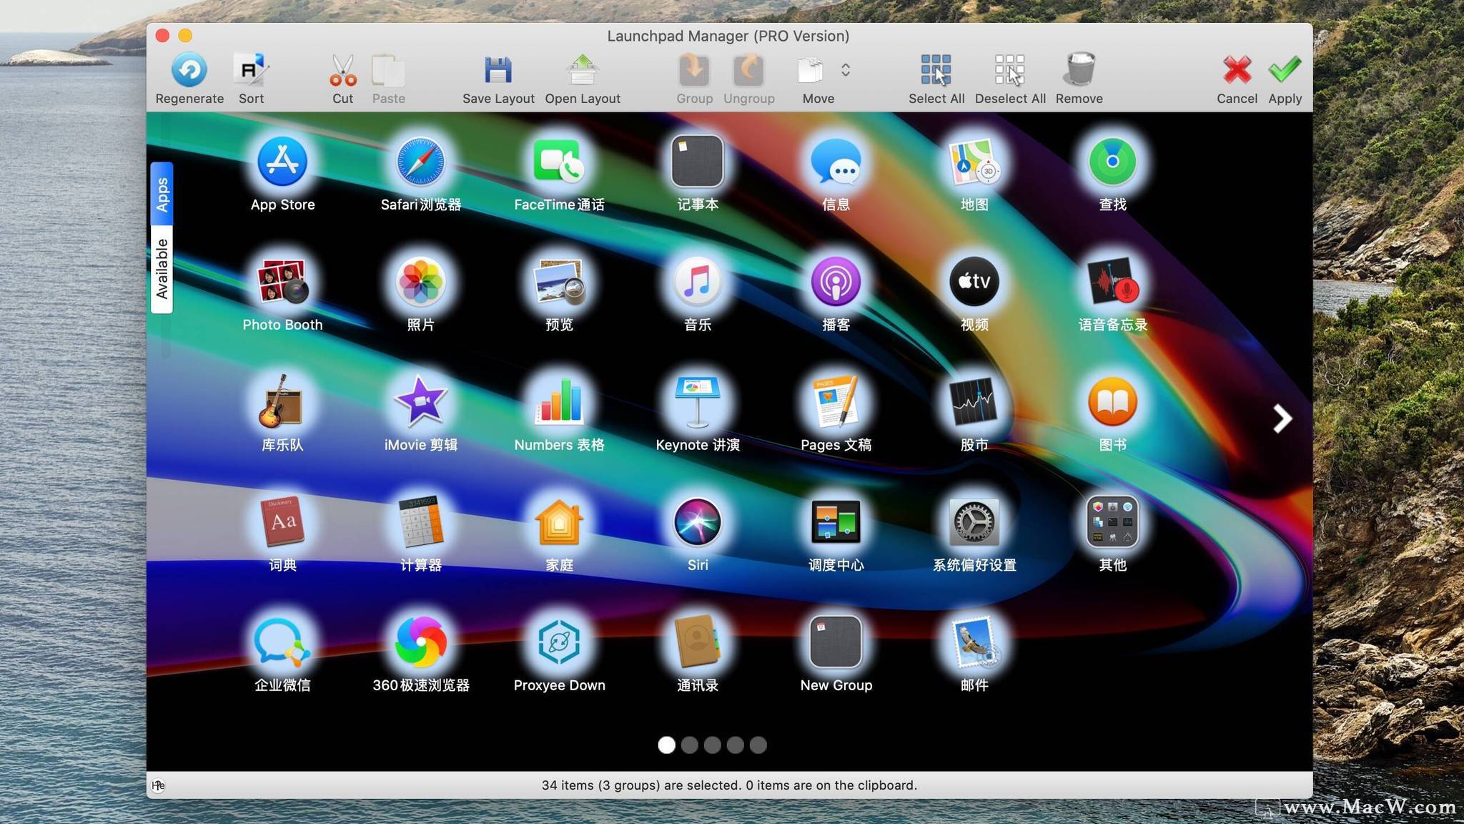Select the 播客 podcasts icon
Image resolution: width=1464 pixels, height=824 pixels.
tap(836, 282)
